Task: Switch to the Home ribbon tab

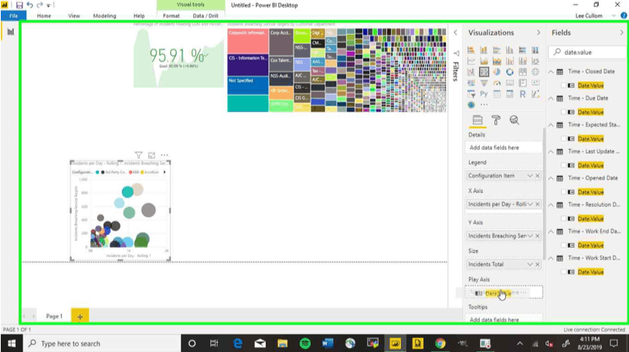Action: point(44,15)
